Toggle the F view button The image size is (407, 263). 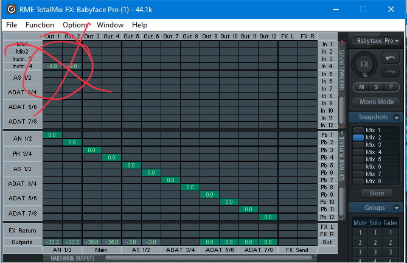(x=391, y=87)
